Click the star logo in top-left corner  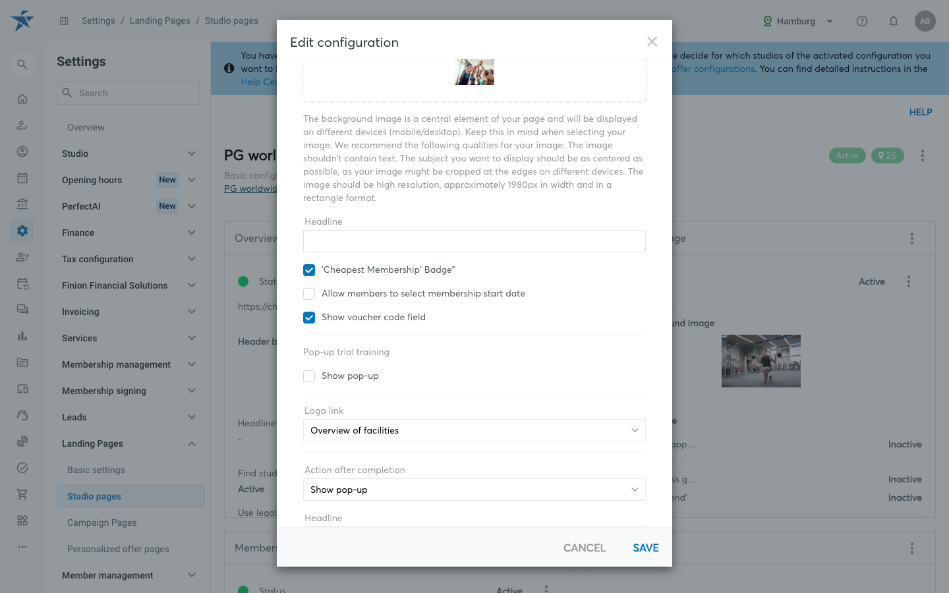[22, 20]
